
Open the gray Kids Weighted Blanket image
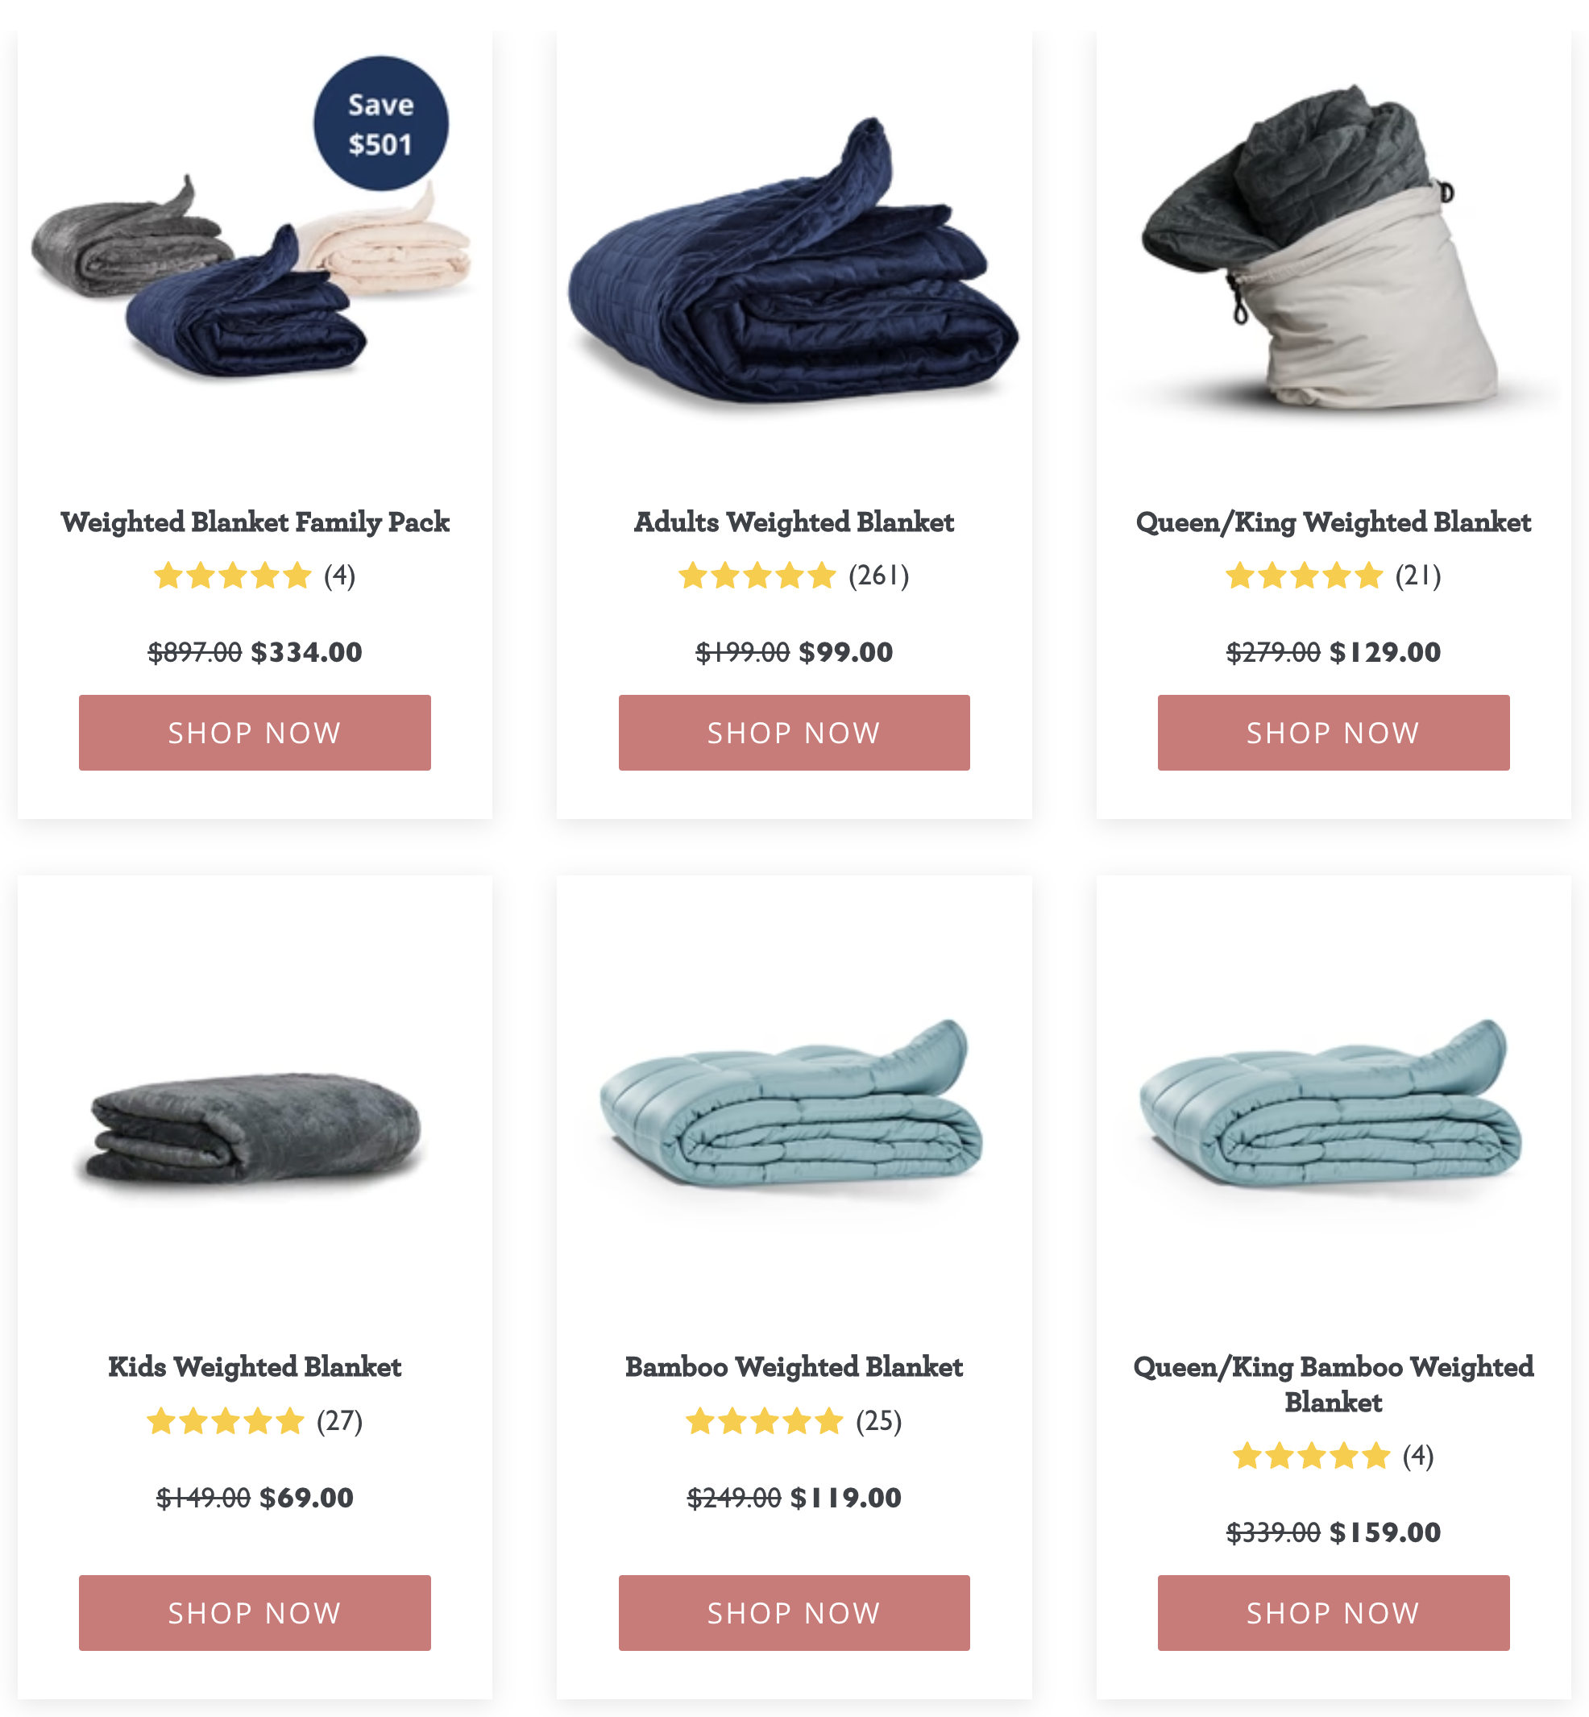(x=255, y=1127)
